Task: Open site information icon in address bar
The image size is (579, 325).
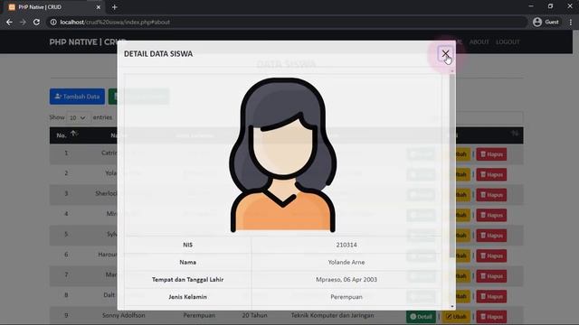Action: click(53, 22)
